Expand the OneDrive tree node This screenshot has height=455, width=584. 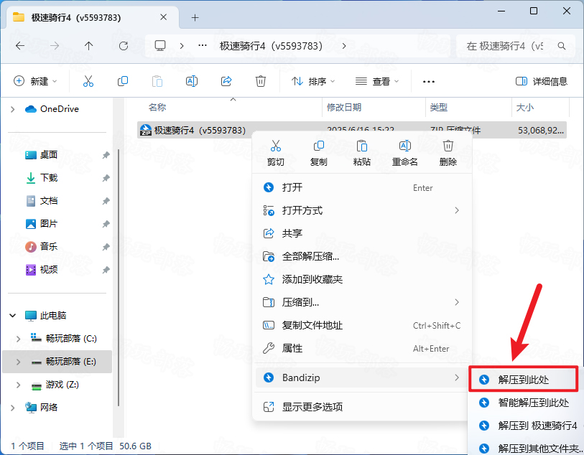point(13,109)
